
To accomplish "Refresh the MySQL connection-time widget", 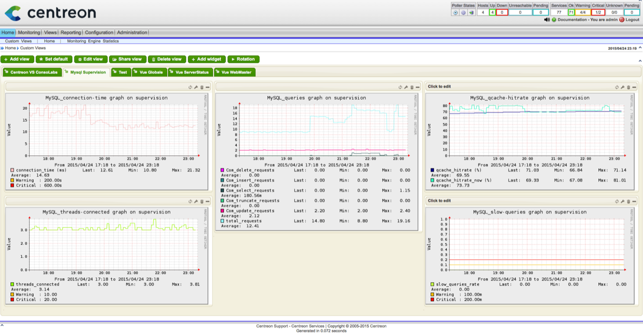I will coord(190,87).
